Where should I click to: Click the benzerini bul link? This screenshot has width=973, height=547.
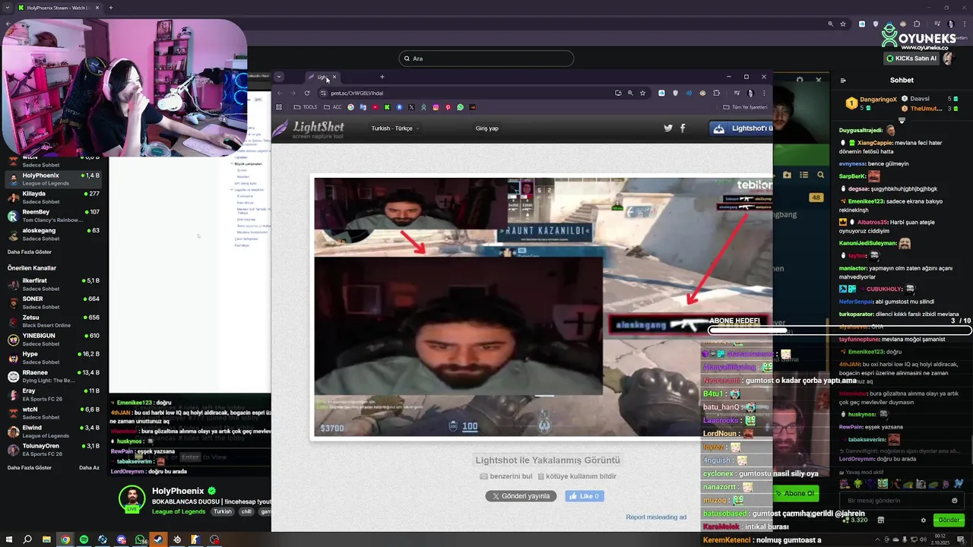point(506,476)
